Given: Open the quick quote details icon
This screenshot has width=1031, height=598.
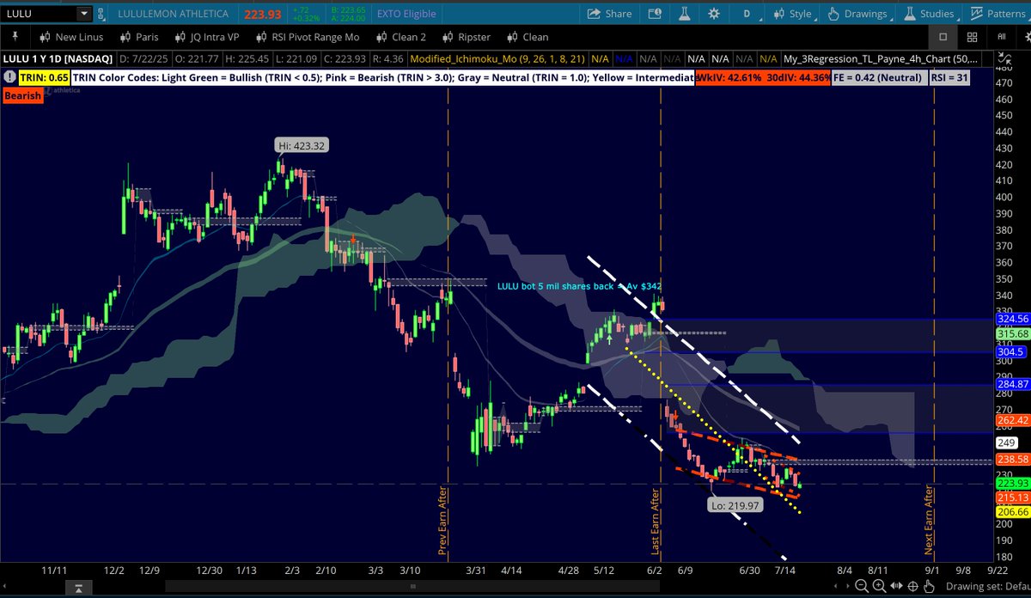Looking at the screenshot, I should pyautogui.click(x=656, y=14).
